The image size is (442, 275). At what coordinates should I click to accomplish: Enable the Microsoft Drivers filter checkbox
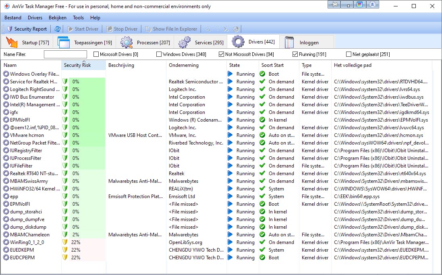96,54
